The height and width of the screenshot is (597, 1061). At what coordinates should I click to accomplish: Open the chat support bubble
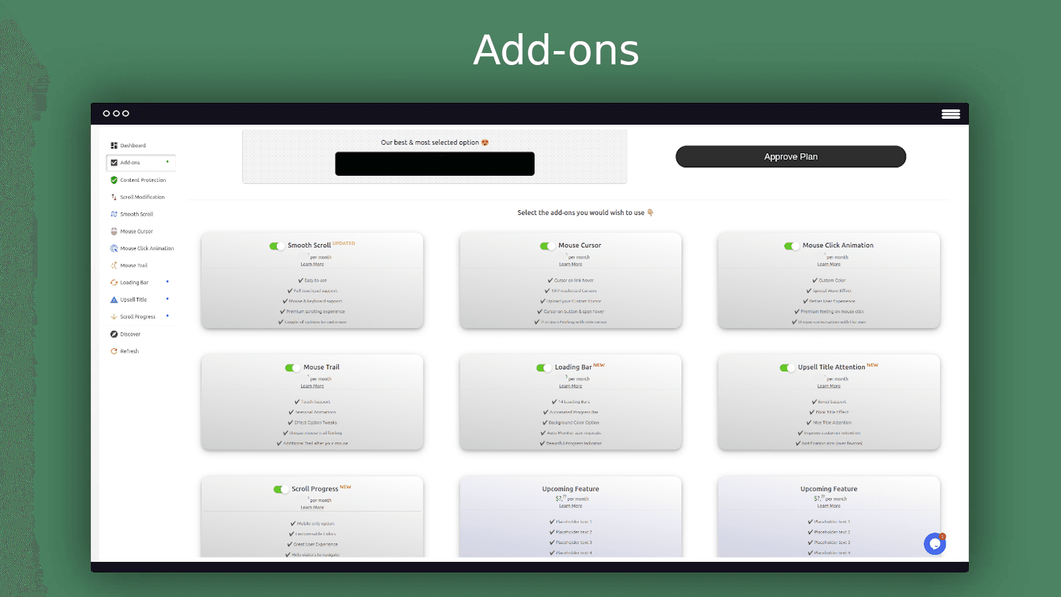[x=934, y=543]
